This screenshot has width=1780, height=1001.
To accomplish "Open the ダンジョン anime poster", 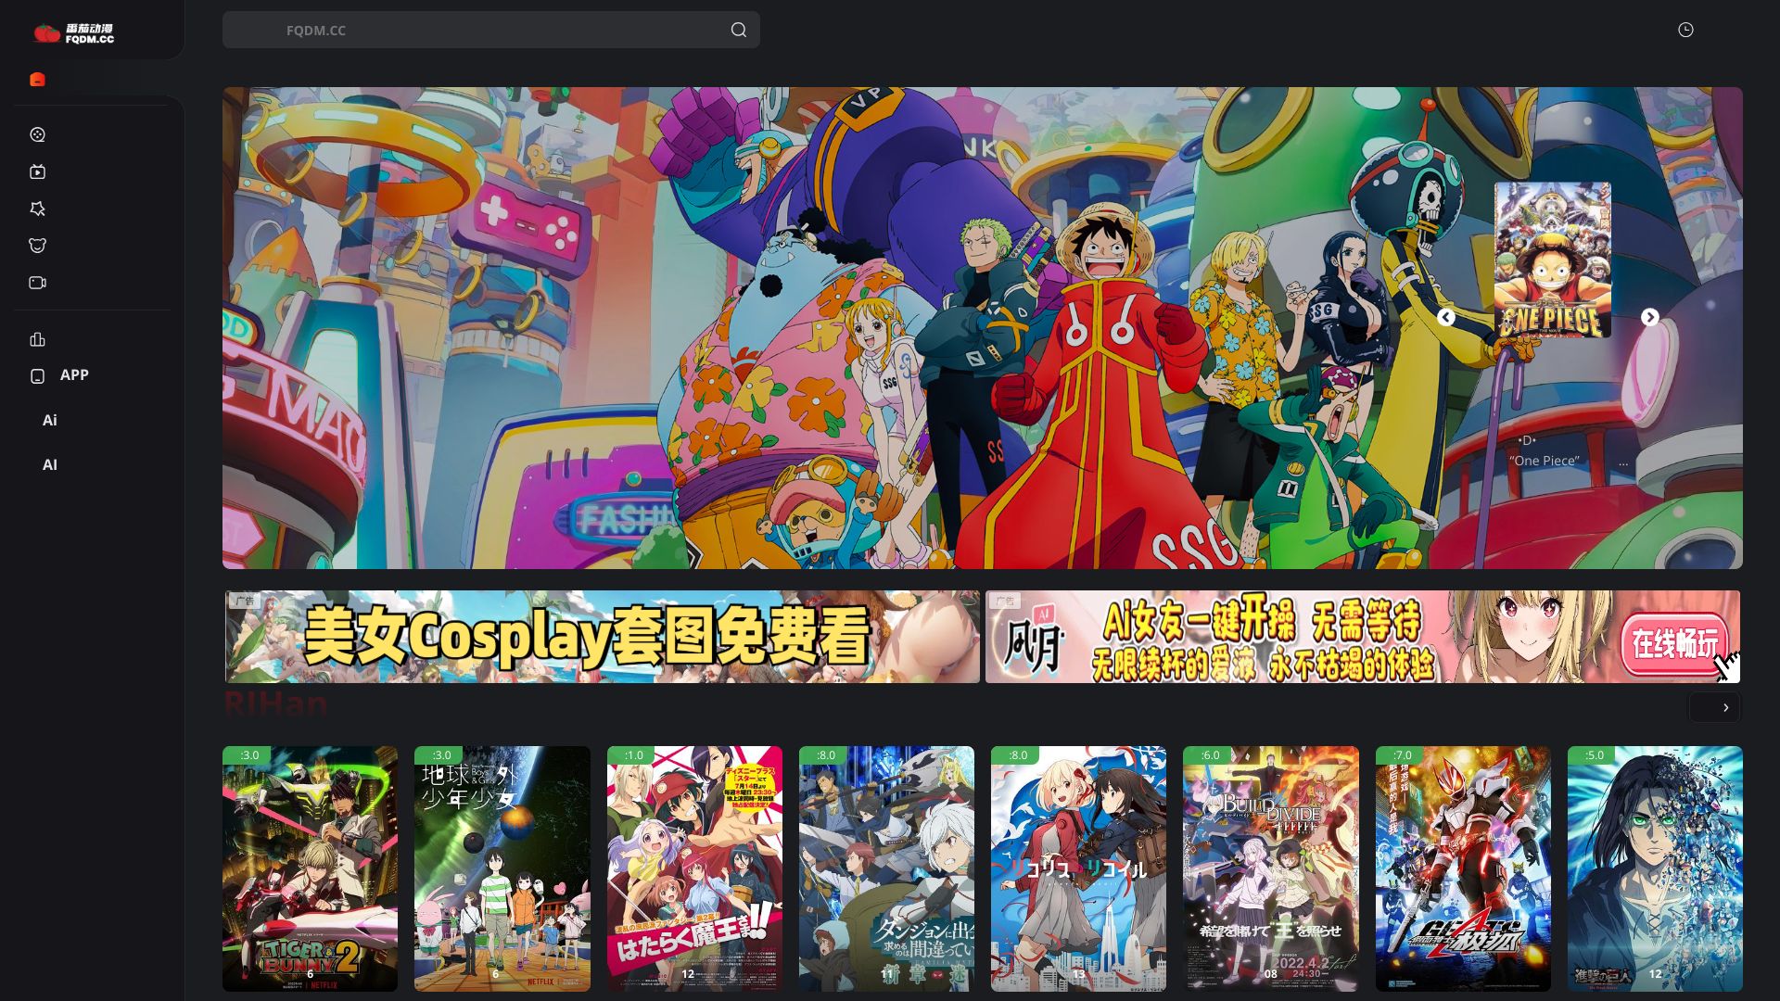I will tap(886, 868).
